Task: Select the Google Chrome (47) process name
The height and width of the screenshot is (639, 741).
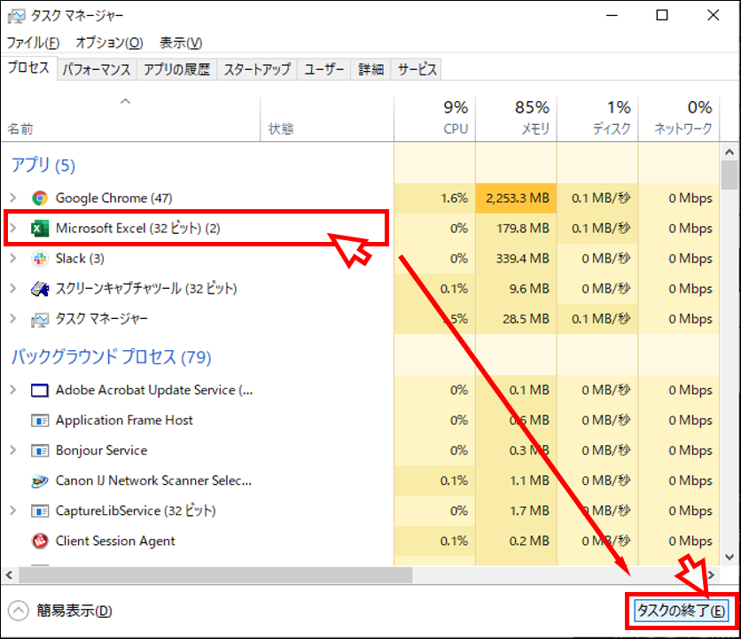Action: pos(113,198)
